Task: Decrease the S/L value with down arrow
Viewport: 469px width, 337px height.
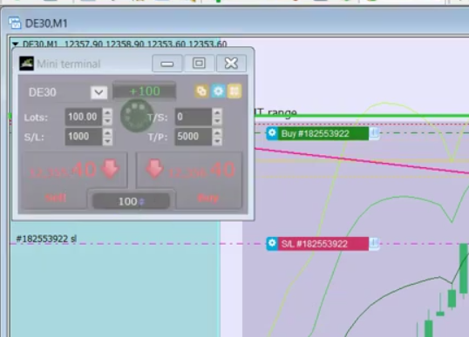Action: pyautogui.click(x=108, y=141)
